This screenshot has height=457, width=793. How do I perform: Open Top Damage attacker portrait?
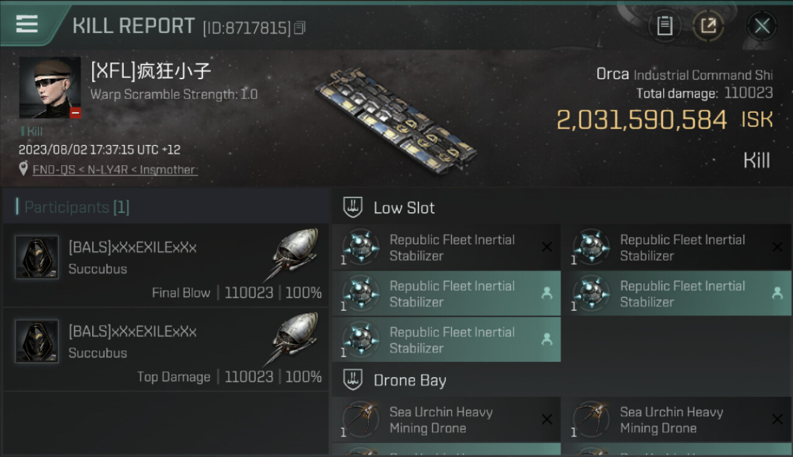pos(37,341)
